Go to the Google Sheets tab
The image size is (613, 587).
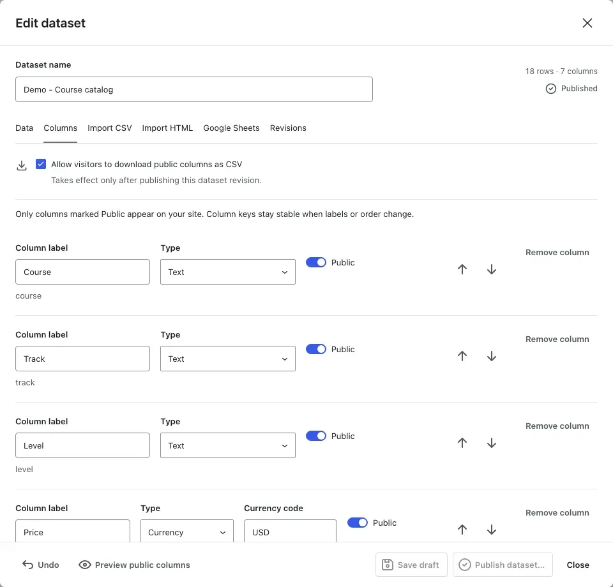(x=231, y=128)
